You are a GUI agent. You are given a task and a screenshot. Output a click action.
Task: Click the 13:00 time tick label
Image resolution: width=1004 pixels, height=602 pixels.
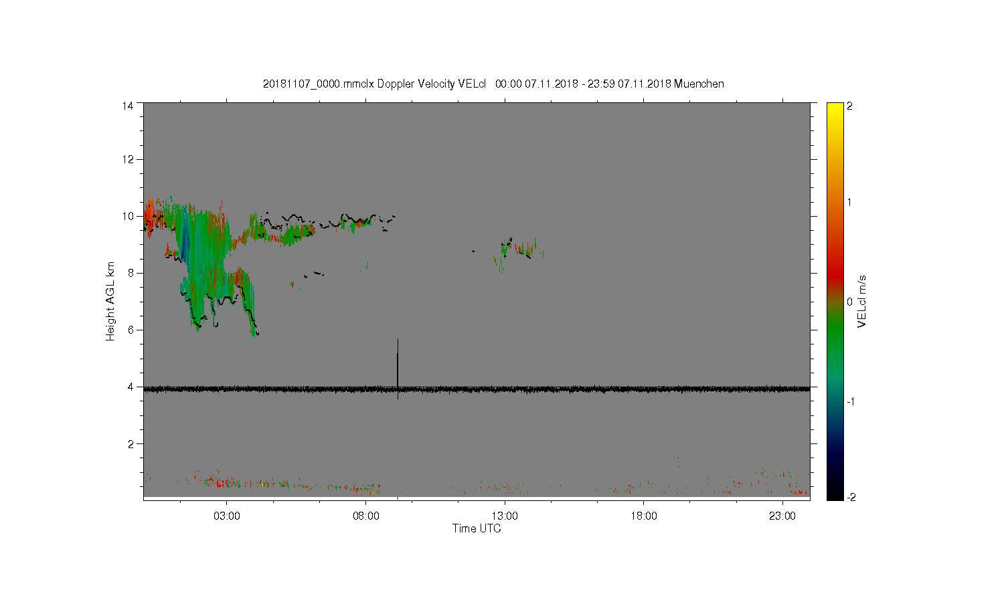505,516
